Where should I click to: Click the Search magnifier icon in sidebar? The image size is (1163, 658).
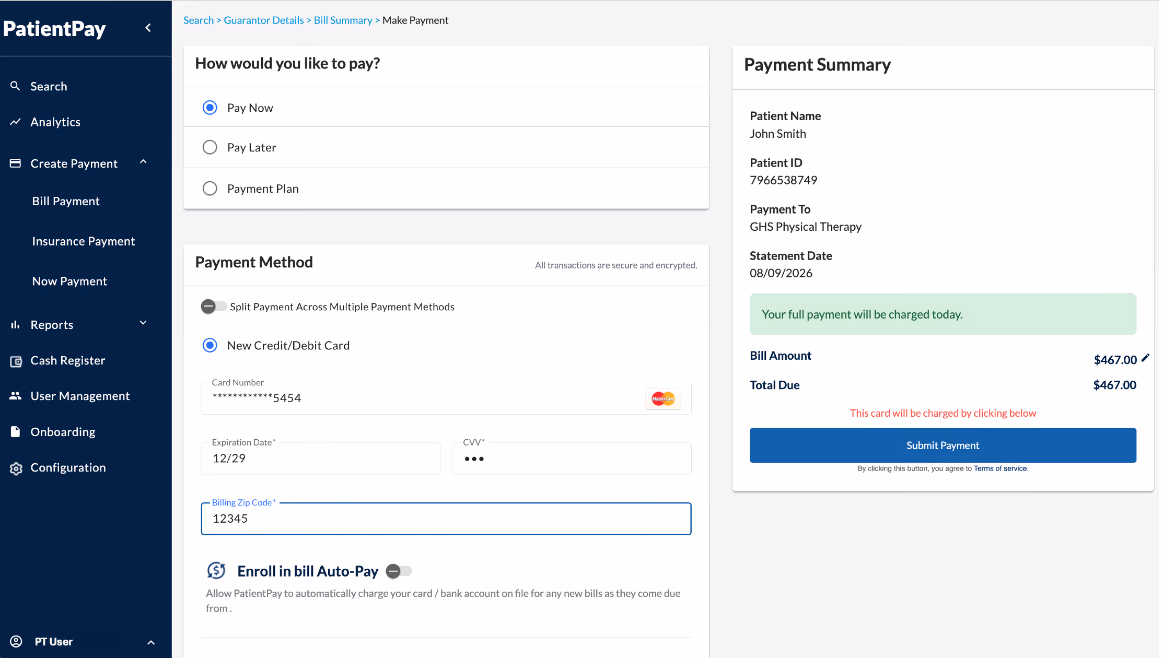[x=15, y=86]
